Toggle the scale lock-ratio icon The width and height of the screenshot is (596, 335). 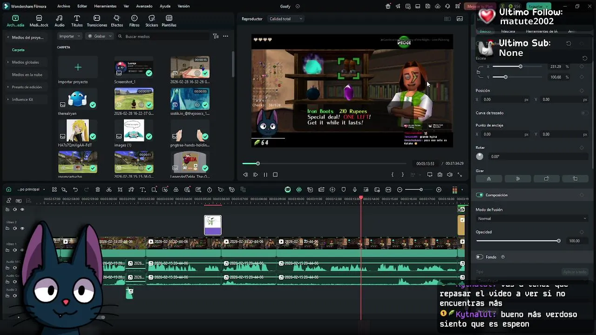(479, 72)
